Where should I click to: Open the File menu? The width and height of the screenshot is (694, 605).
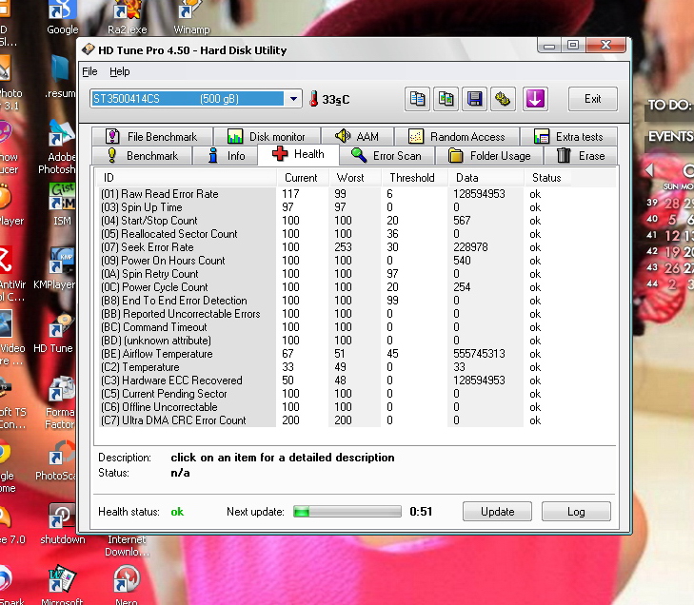click(89, 71)
